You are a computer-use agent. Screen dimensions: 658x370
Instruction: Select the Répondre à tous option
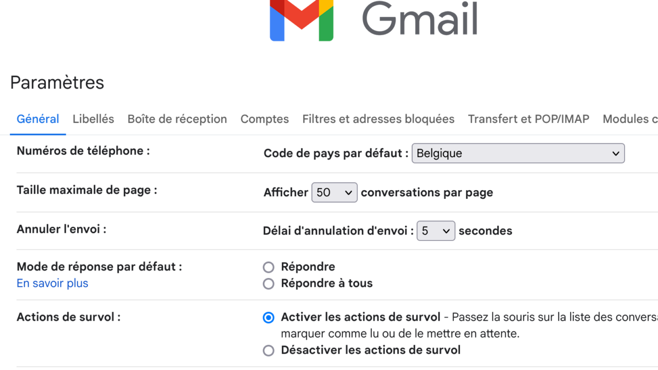point(268,284)
